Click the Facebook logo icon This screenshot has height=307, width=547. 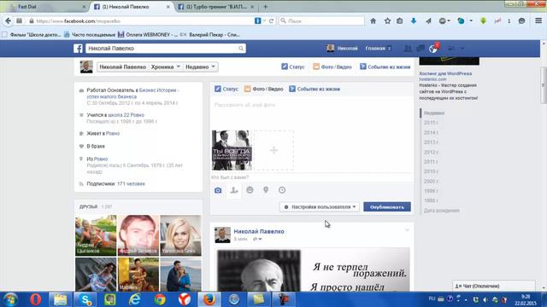[78, 49]
